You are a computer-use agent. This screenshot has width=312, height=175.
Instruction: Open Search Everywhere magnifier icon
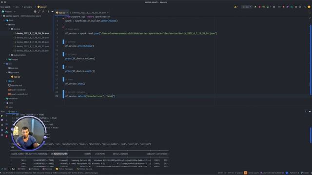305,7
